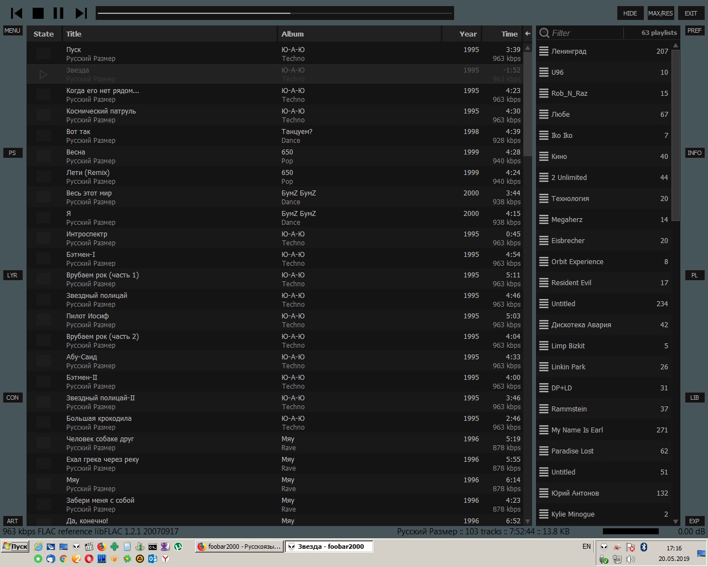
Task: Open the Дискотека Авария playlist
Action: click(604, 325)
